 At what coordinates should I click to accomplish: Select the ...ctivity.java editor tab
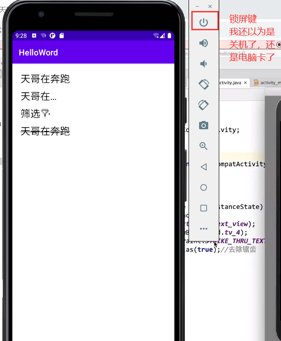[230, 82]
